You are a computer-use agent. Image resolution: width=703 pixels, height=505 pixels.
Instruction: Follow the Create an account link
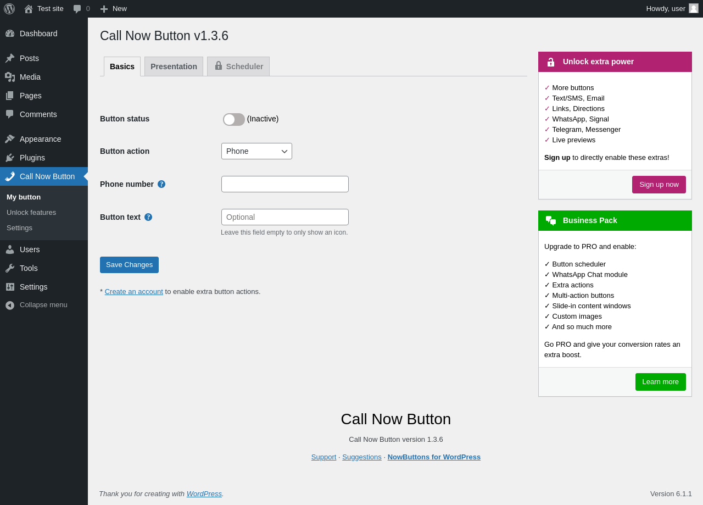[134, 292]
